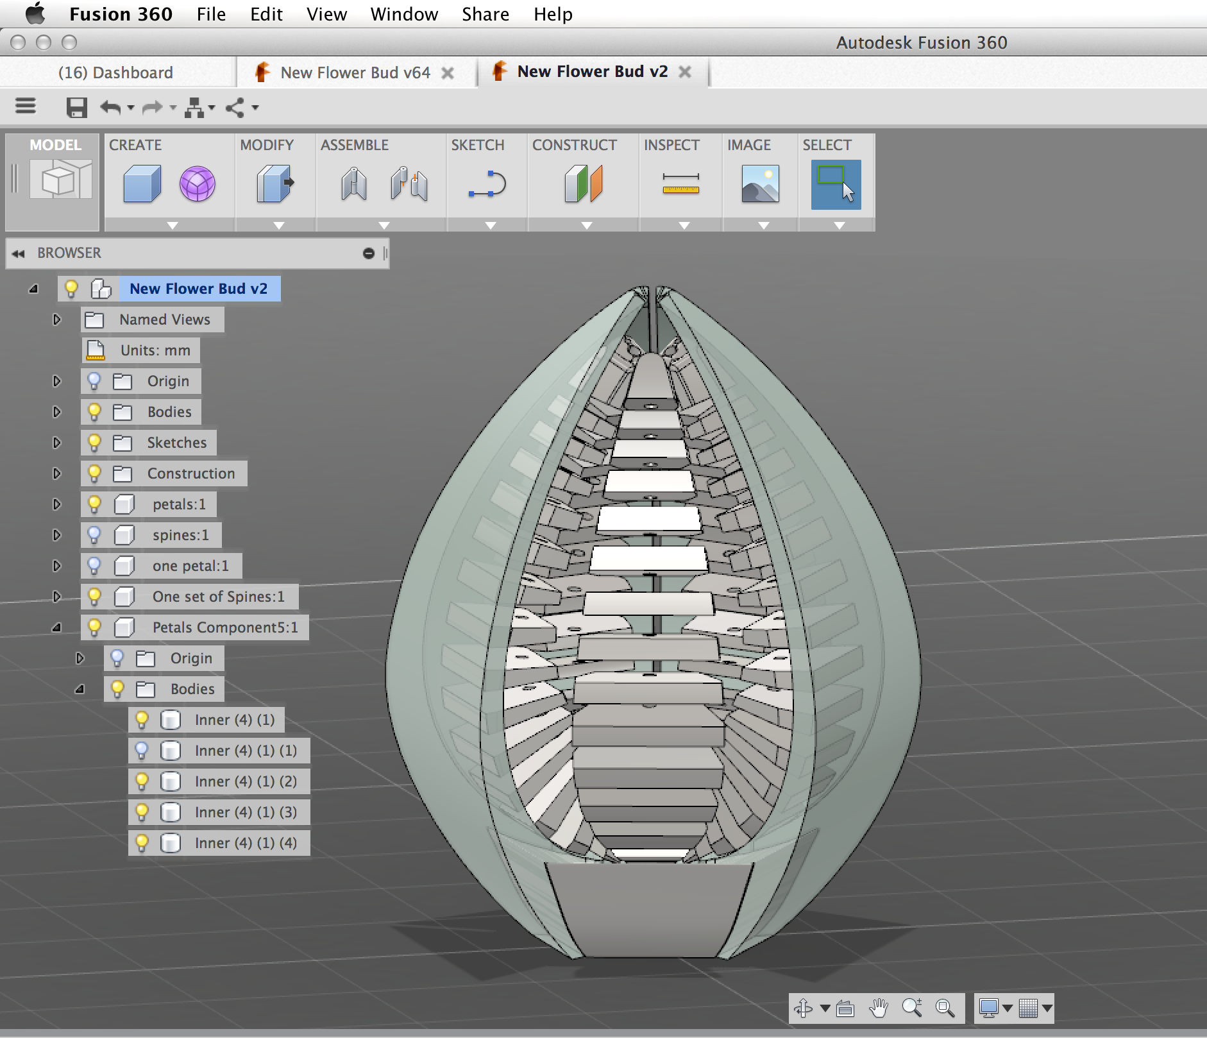Activate the Pan hand tool
The height and width of the screenshot is (1038, 1207).
(878, 1008)
